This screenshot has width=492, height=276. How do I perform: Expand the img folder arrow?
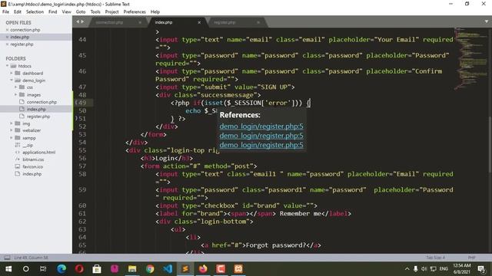tap(12, 123)
